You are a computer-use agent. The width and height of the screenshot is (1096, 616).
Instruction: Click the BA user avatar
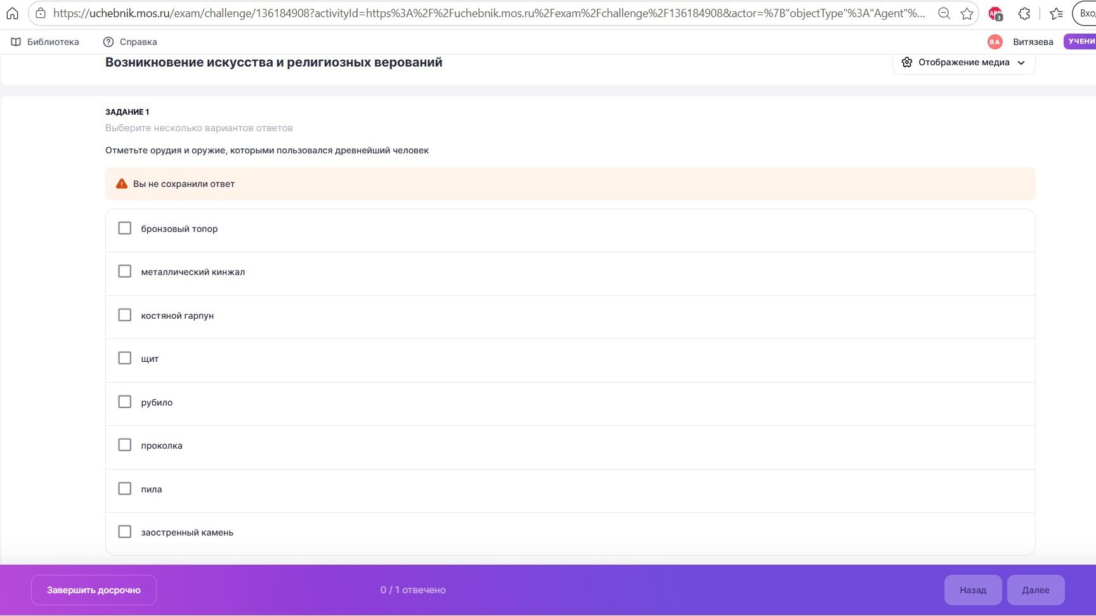tap(995, 42)
